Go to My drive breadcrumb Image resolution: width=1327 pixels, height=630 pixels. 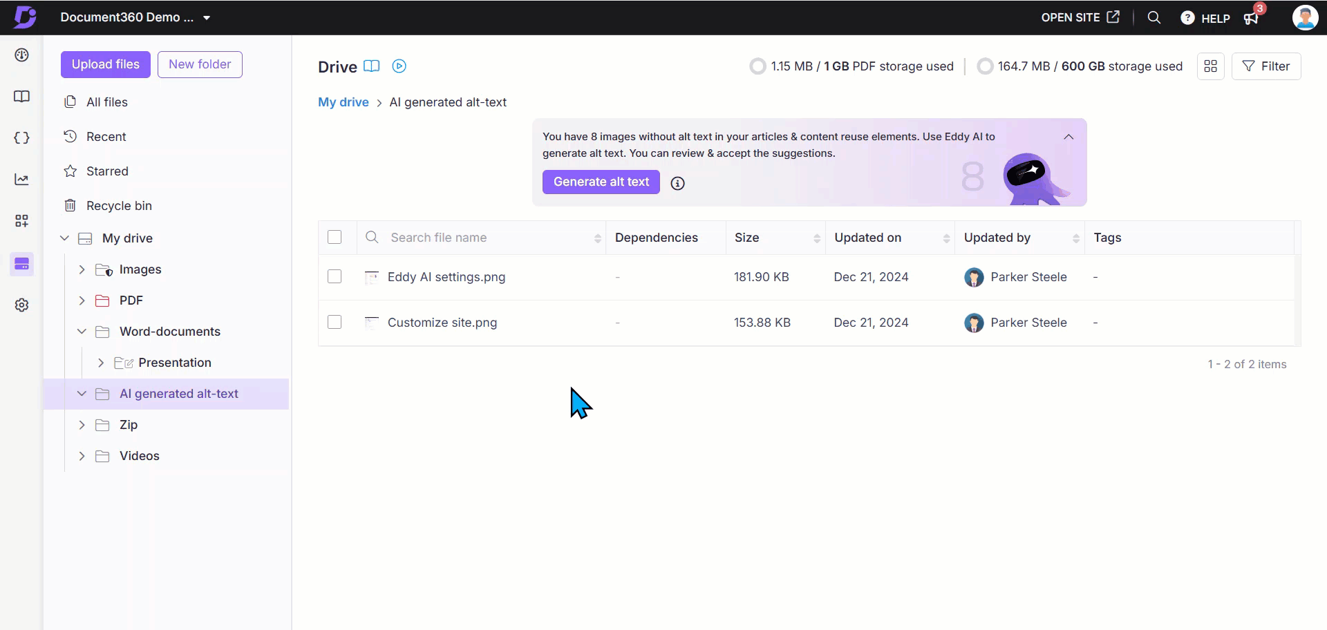343,102
